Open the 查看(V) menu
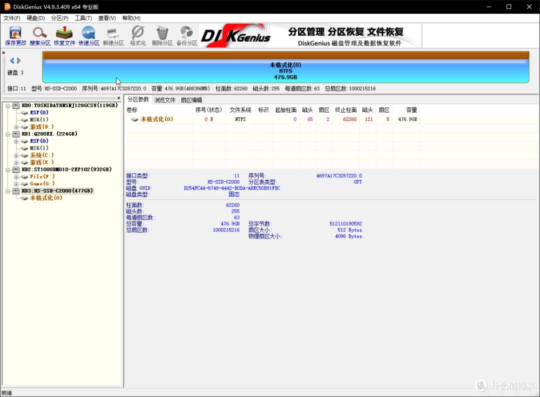Viewport: 540px width, 397px height. tap(107, 18)
